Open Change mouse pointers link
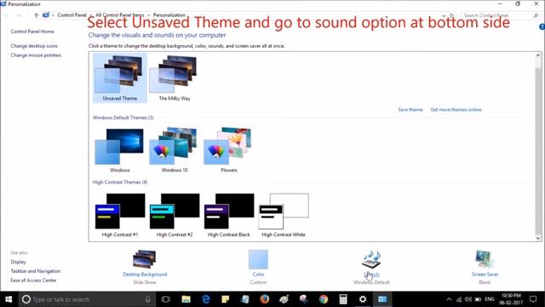Screen dimensions: 545x307 (36, 55)
